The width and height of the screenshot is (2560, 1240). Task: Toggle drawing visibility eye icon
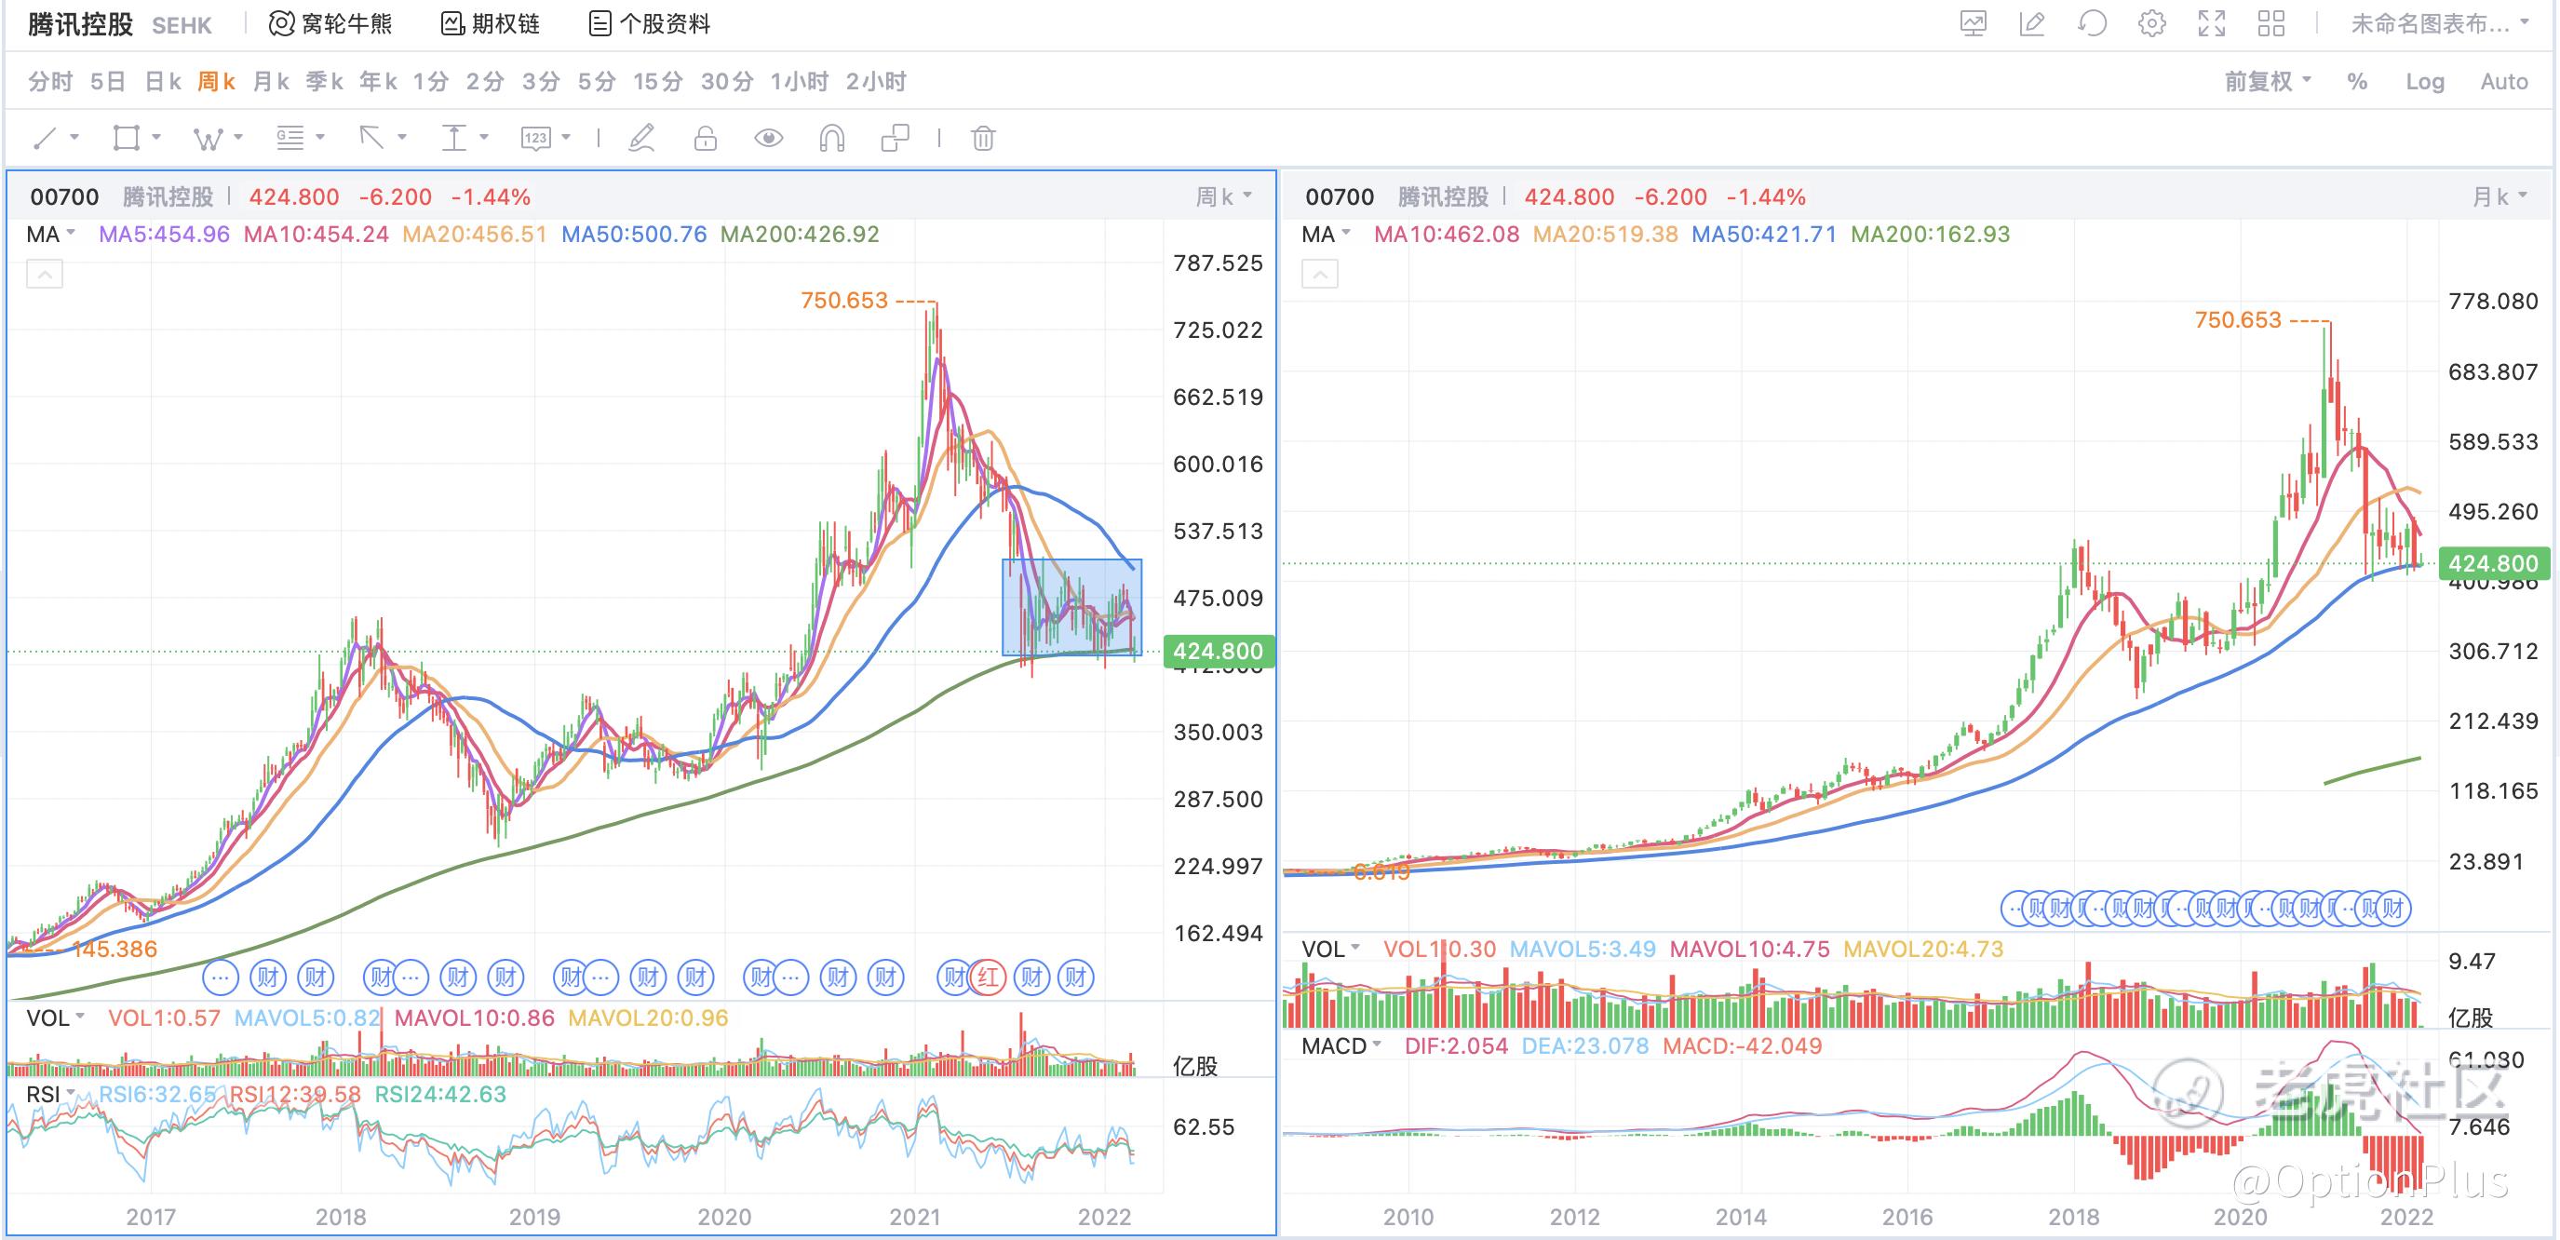point(768,138)
